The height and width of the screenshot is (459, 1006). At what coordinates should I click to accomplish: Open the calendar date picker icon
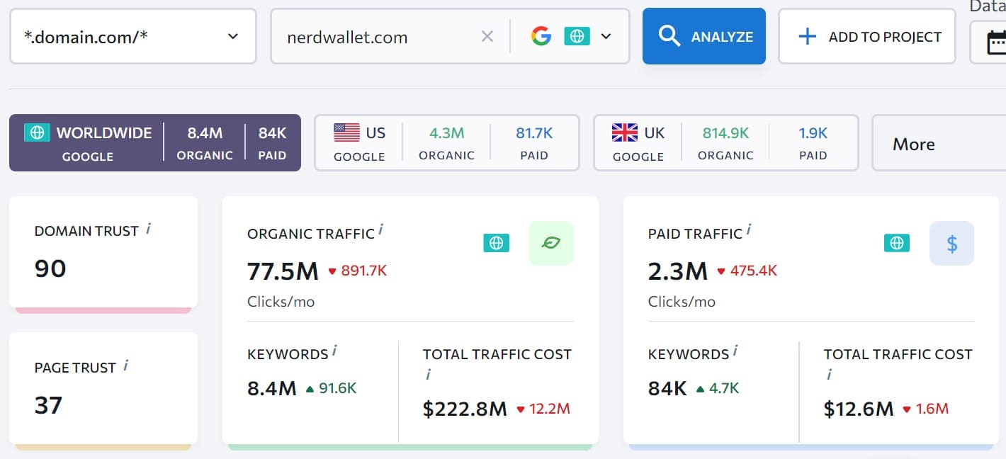point(997,43)
